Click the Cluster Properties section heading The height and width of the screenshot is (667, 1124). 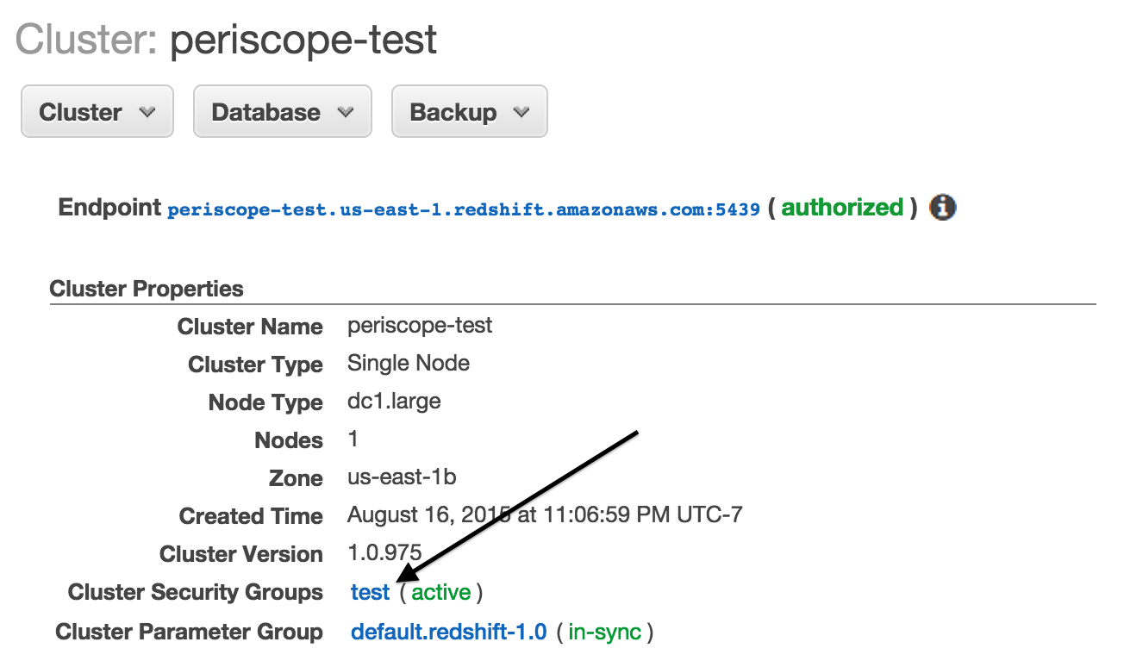147,289
